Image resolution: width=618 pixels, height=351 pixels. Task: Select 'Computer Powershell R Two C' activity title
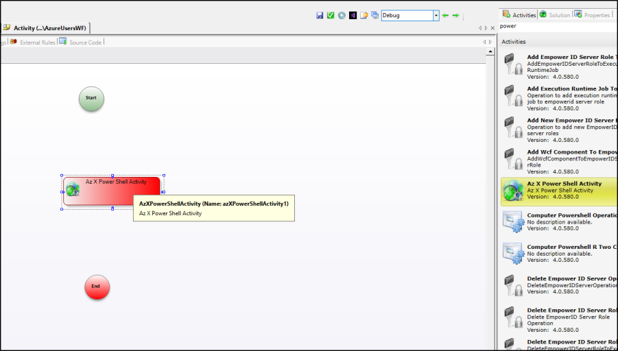point(572,247)
